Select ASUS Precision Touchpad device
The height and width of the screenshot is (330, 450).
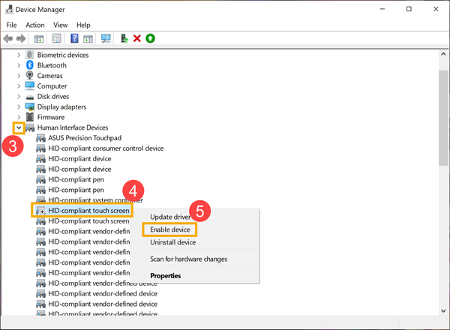84,138
